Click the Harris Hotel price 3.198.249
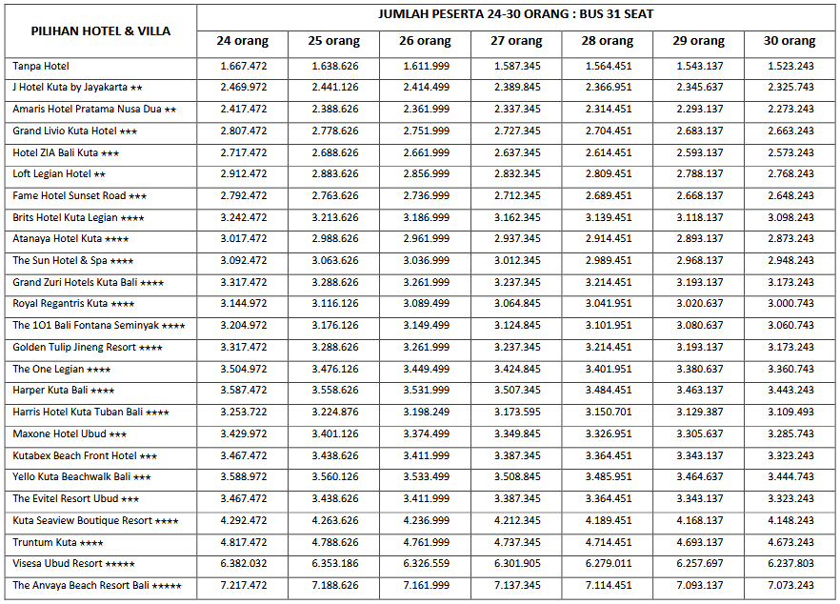The height and width of the screenshot is (604, 840). tap(426, 413)
